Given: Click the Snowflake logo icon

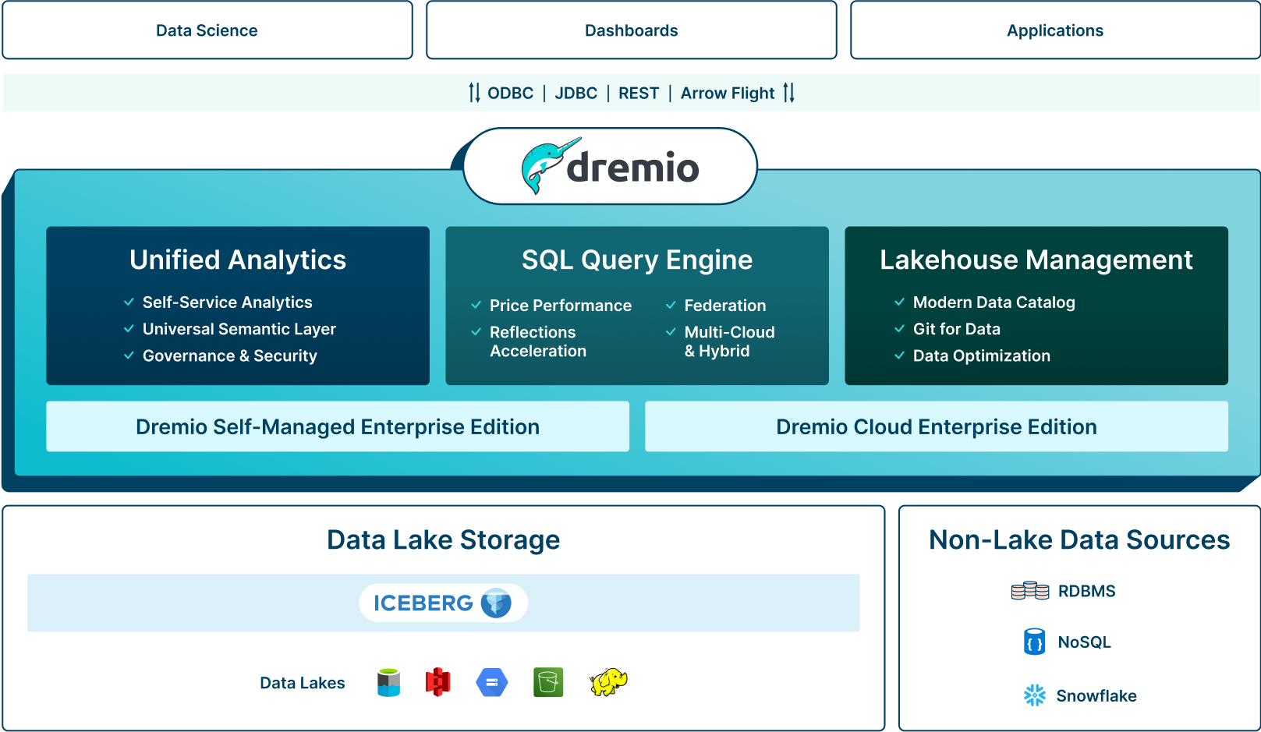Looking at the screenshot, I should click(x=1034, y=695).
